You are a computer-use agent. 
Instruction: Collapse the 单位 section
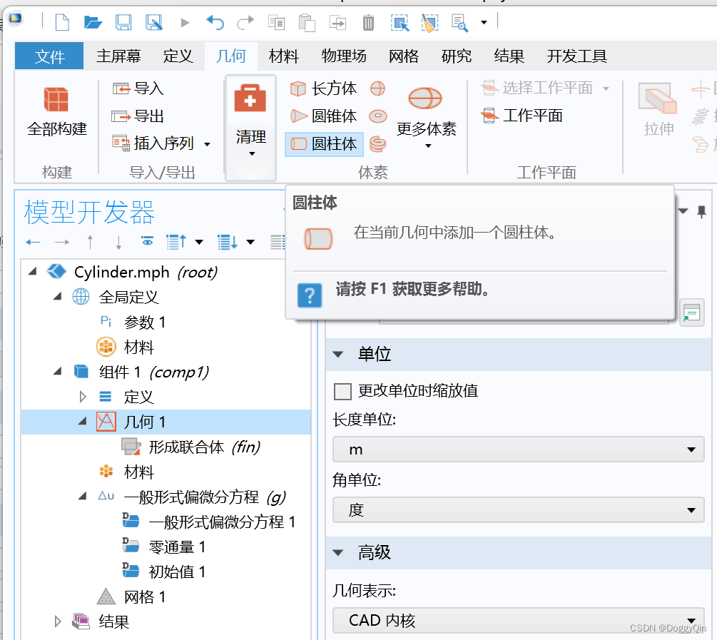[x=338, y=354]
